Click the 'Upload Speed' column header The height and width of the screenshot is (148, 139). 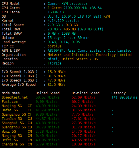[x=48, y=93]
